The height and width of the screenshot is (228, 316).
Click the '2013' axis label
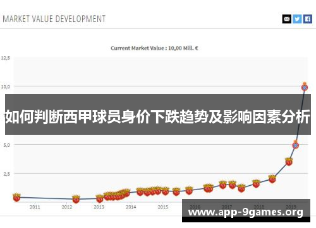(x=99, y=207)
